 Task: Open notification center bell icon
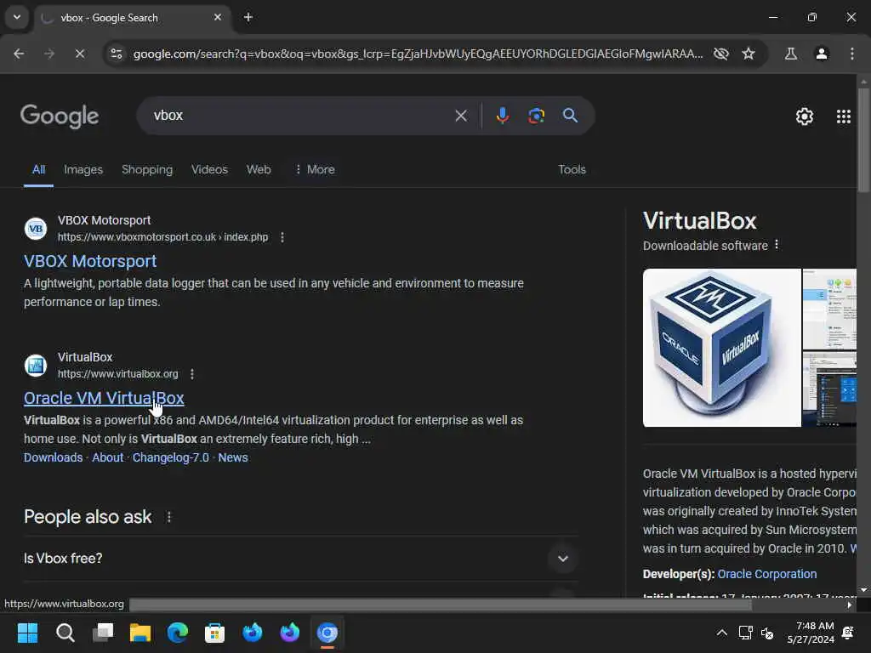[848, 633]
